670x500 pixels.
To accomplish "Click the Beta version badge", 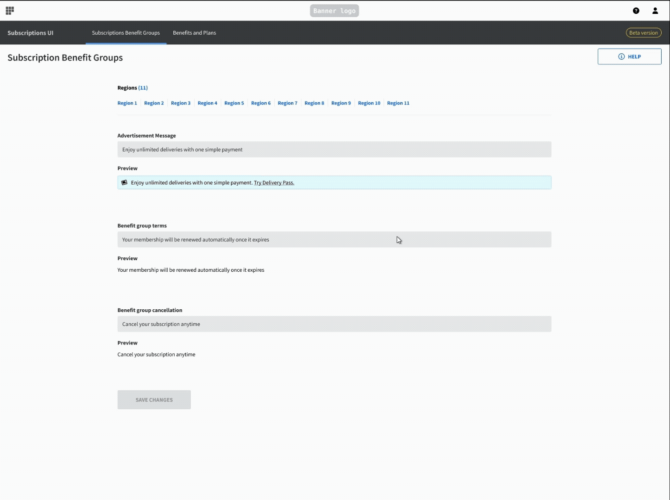I will pyautogui.click(x=644, y=33).
